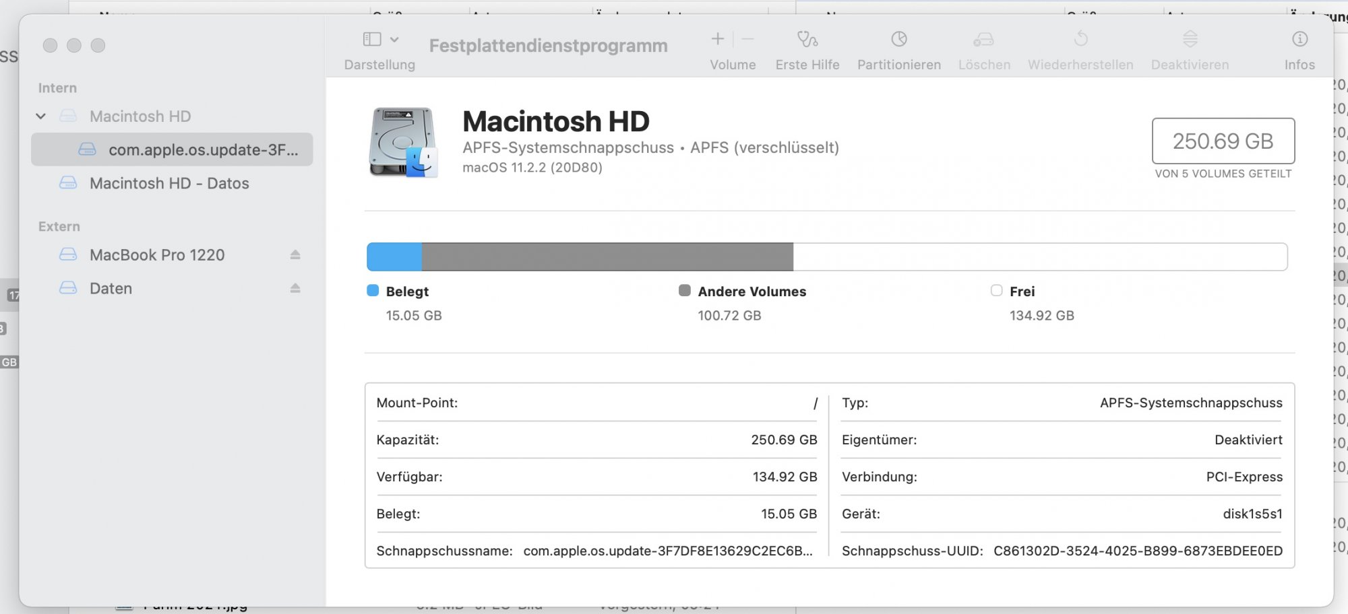The width and height of the screenshot is (1348, 614).
Task: Click the gray other-volumes storage bar segment
Action: point(607,257)
